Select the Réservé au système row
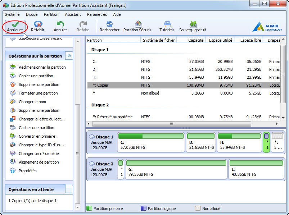 (184, 117)
